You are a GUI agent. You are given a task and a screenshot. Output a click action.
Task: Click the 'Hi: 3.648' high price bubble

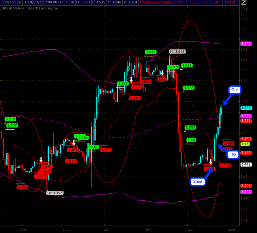(177, 51)
